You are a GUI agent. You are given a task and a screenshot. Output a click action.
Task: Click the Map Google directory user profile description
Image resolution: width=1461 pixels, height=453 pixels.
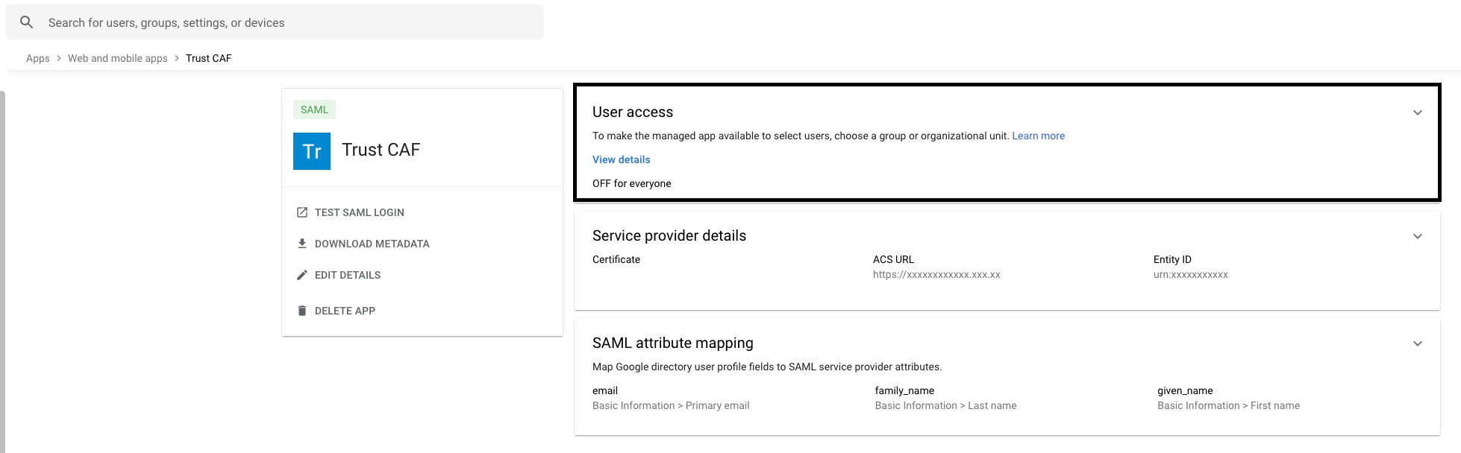click(x=767, y=367)
